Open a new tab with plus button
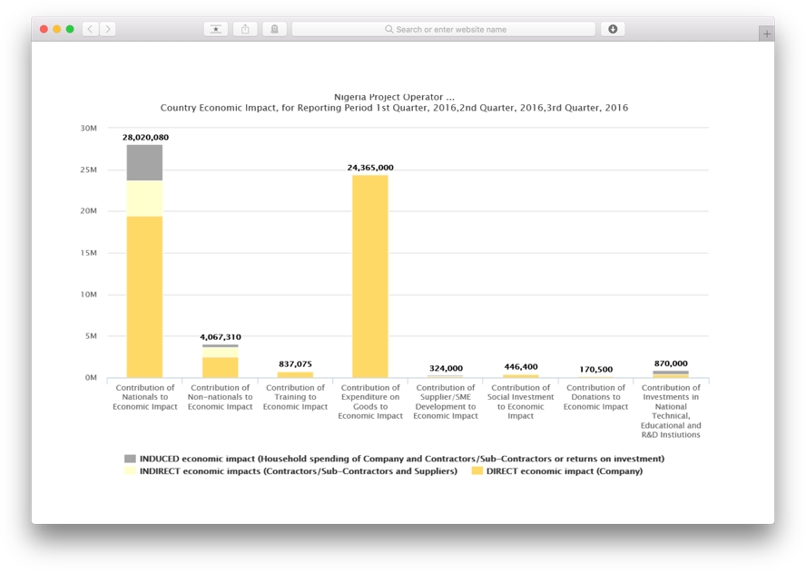The height and width of the screenshot is (572, 806). point(766,34)
